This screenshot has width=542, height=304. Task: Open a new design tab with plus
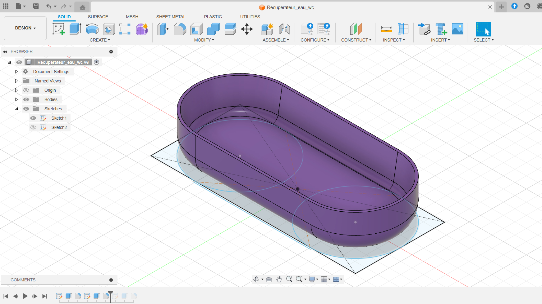[502, 7]
